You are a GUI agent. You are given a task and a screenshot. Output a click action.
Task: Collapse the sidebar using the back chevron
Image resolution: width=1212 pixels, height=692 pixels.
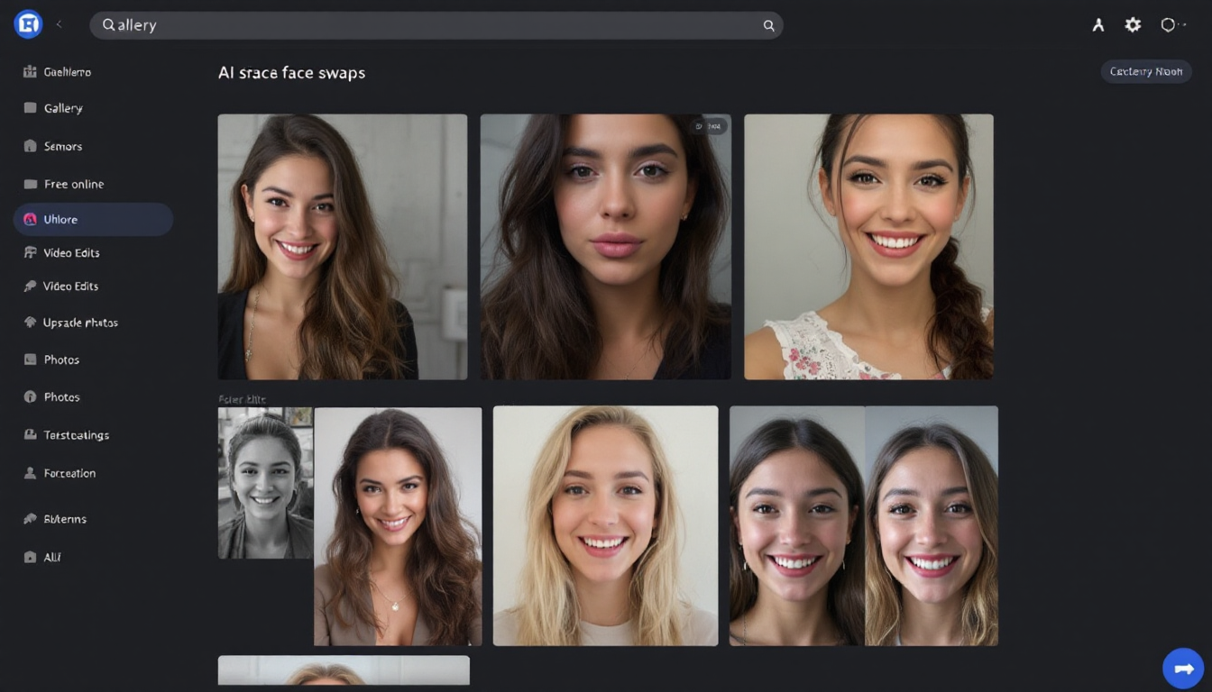pos(60,26)
